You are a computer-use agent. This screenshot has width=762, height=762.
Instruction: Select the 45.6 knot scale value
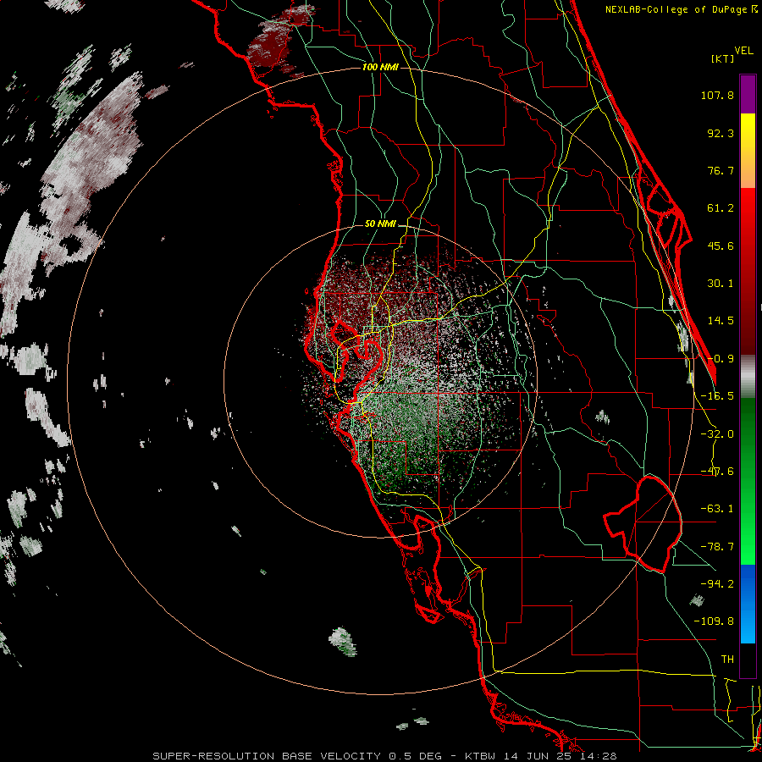click(x=721, y=246)
